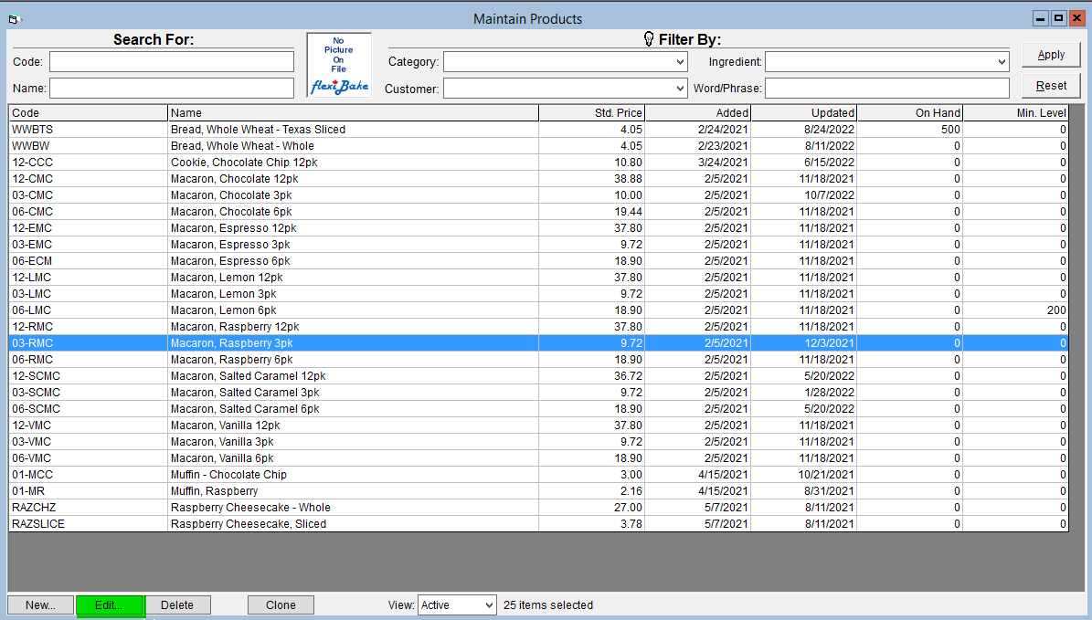The height and width of the screenshot is (620, 1092).
Task: Sort by the Updated column header
Action: 803,112
